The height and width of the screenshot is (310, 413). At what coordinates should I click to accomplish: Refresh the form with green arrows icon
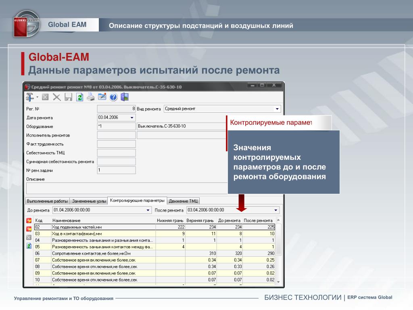point(79,97)
